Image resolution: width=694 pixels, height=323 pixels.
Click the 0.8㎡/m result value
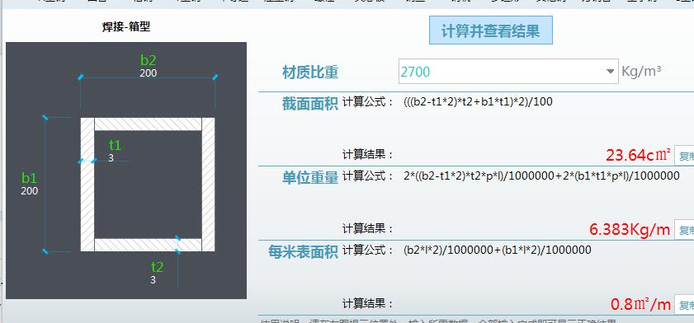coord(641,304)
